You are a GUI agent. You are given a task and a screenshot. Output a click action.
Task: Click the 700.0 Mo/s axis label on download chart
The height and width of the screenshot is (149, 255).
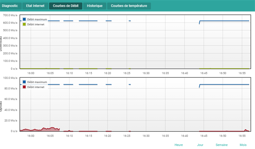tap(10, 15)
